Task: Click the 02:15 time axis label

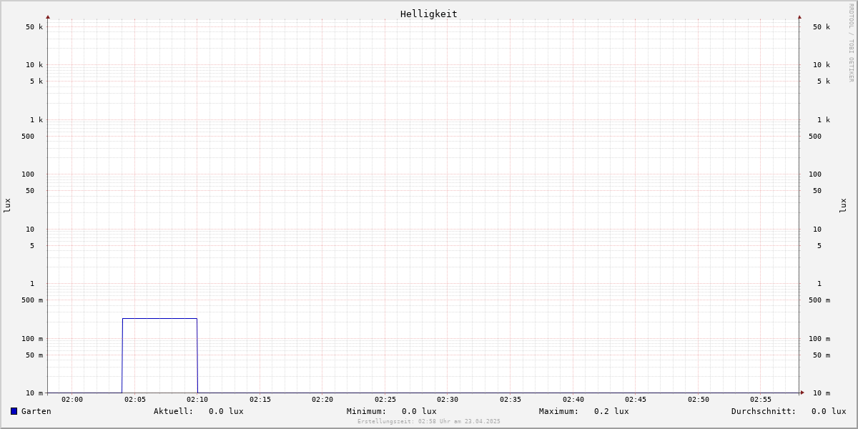Action: click(260, 400)
